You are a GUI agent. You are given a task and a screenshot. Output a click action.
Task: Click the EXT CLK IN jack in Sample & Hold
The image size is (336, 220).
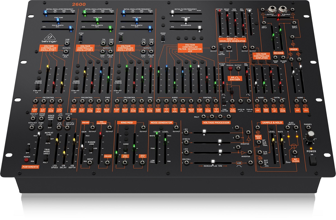261,163
